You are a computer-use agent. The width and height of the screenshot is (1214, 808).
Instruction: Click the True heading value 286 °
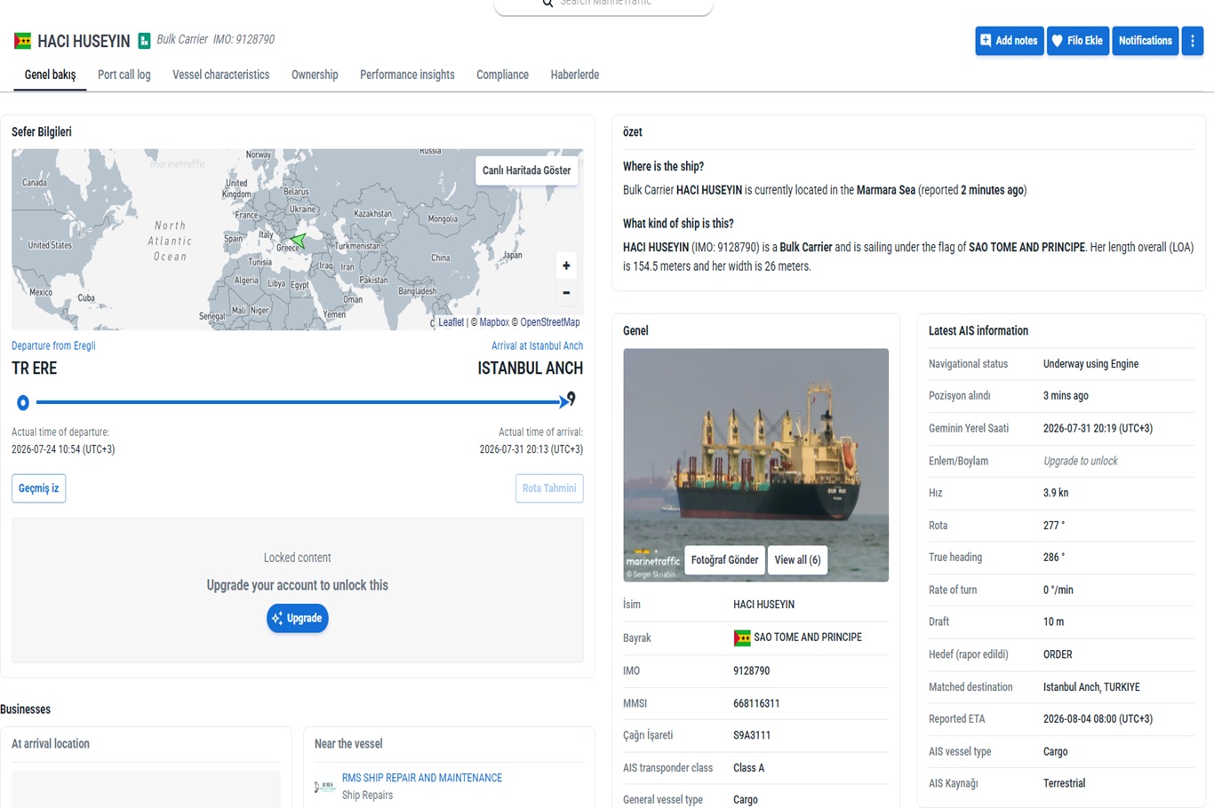tap(1054, 558)
